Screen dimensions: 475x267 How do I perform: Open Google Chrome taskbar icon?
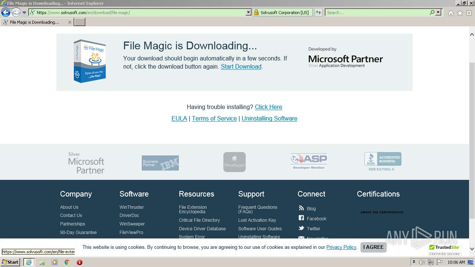(x=67, y=262)
